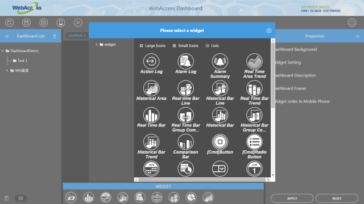Choose the Real time Bar Line widget
The image size is (364, 204).
coord(185,93)
